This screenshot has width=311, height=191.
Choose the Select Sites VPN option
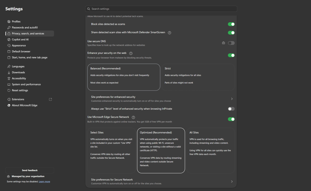111,150
